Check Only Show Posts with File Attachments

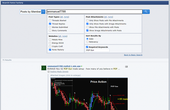(x=87, y=20)
